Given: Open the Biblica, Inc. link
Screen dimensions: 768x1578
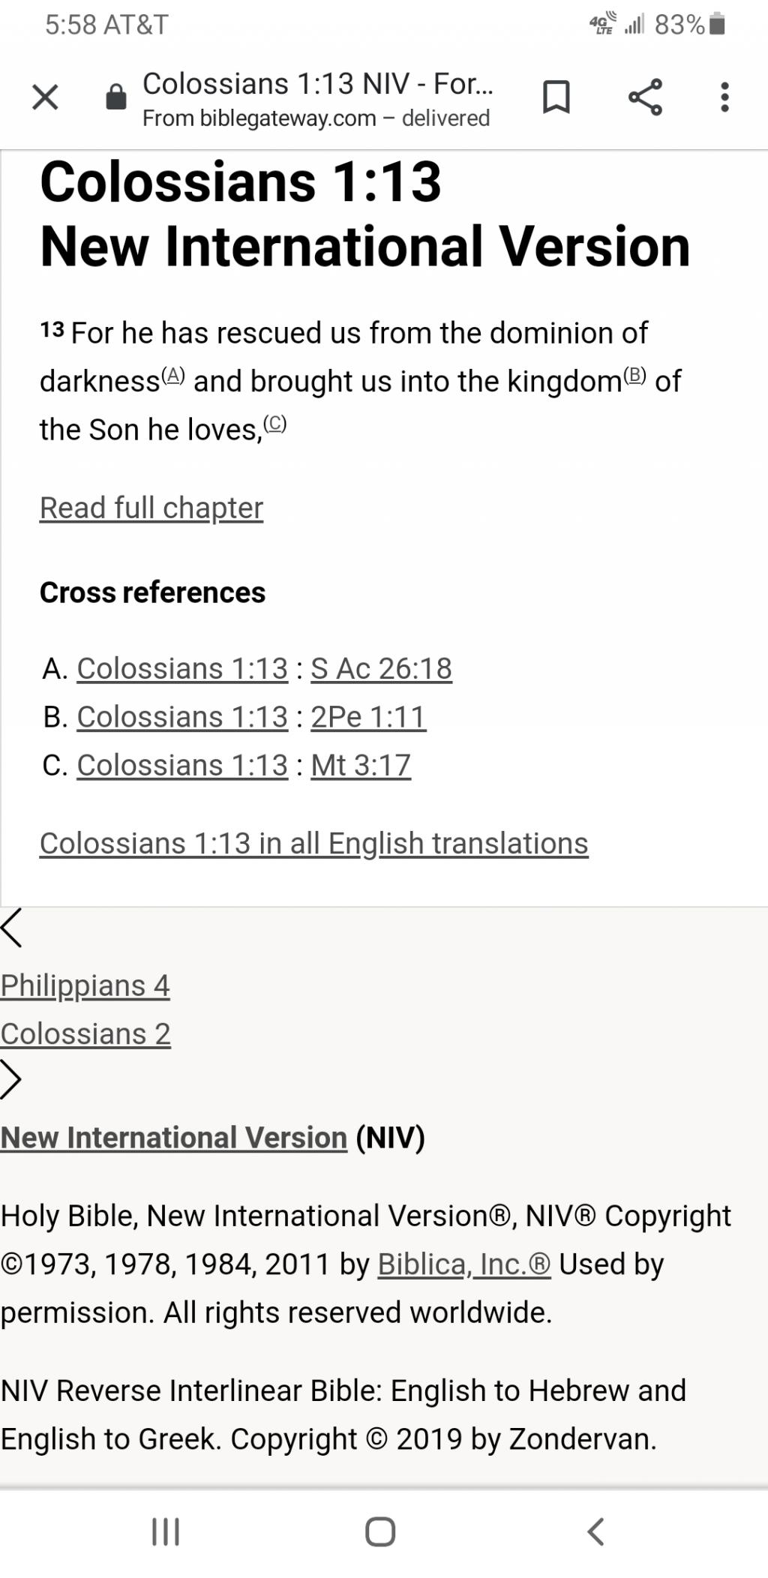Looking at the screenshot, I should pos(464,1264).
